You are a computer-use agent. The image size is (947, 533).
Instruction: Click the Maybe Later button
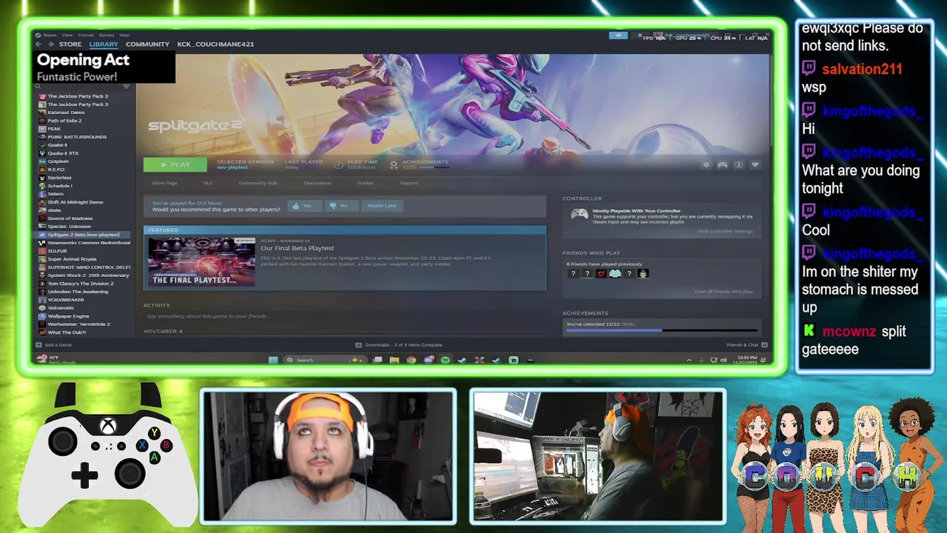382,206
